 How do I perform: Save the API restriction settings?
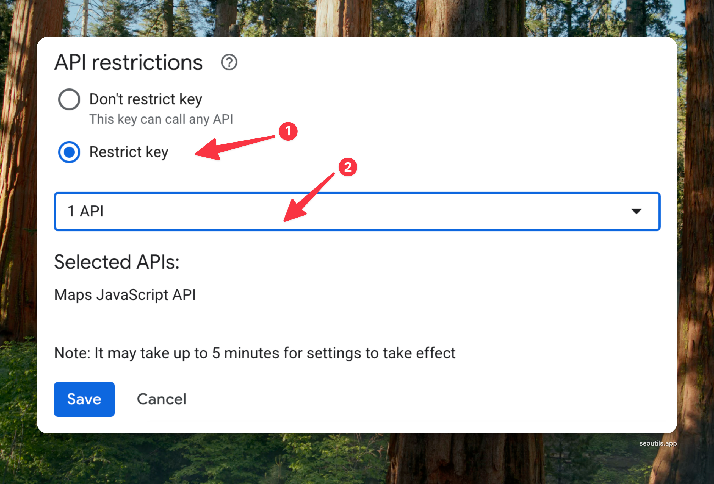pyautogui.click(x=84, y=399)
